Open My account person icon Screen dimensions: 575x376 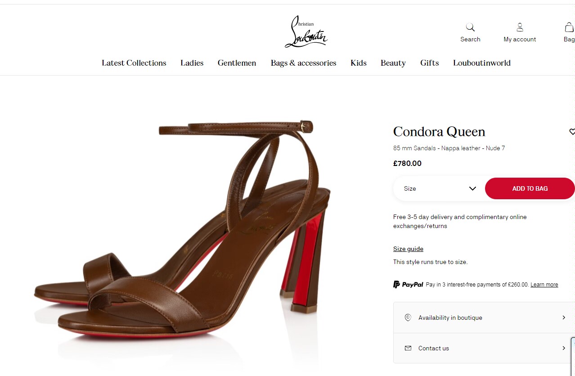(520, 27)
